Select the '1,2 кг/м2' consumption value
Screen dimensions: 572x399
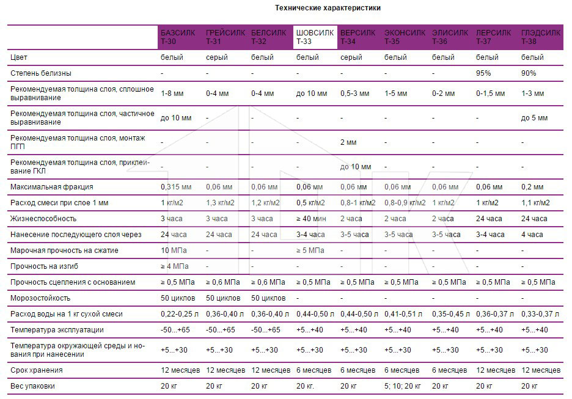tap(265, 203)
